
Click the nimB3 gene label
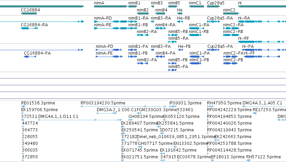[157, 3]
